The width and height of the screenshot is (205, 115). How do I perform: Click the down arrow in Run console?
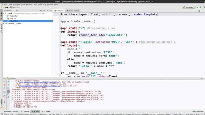pos(8,85)
